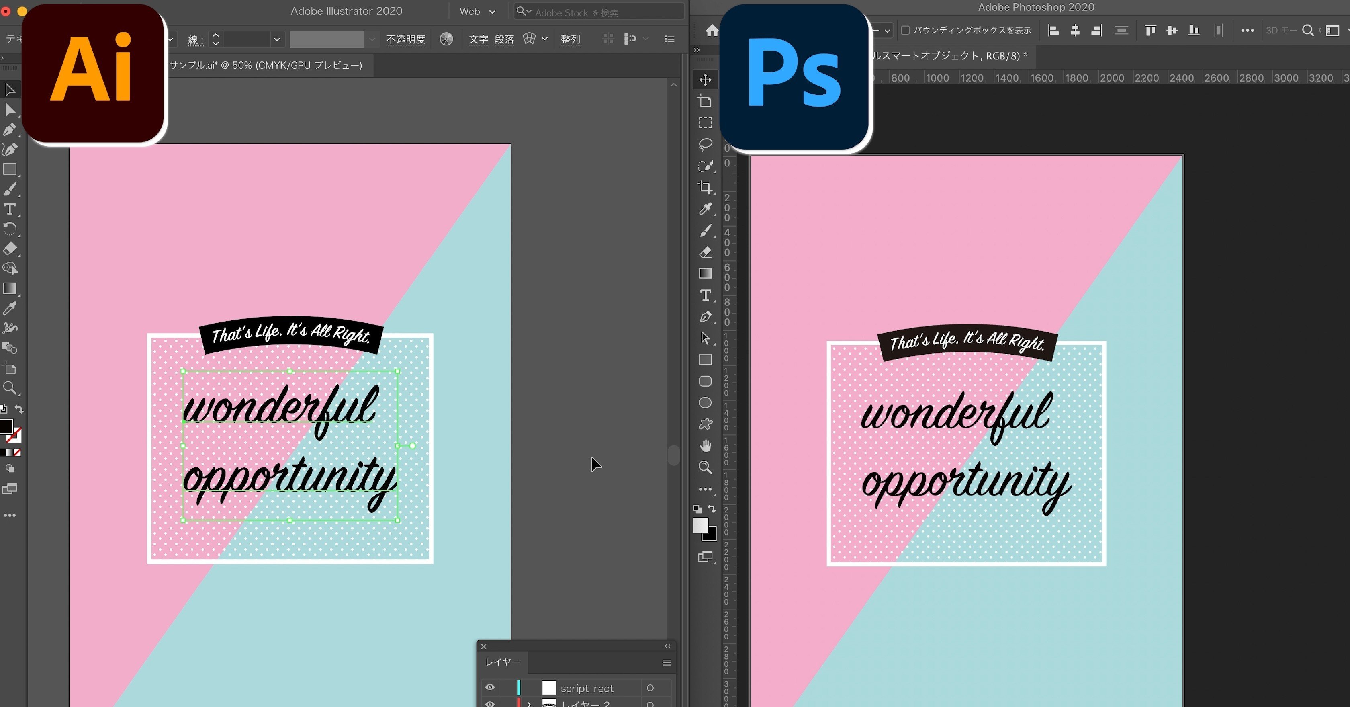Open the 文字 character panel link
The width and height of the screenshot is (1350, 707).
(478, 39)
